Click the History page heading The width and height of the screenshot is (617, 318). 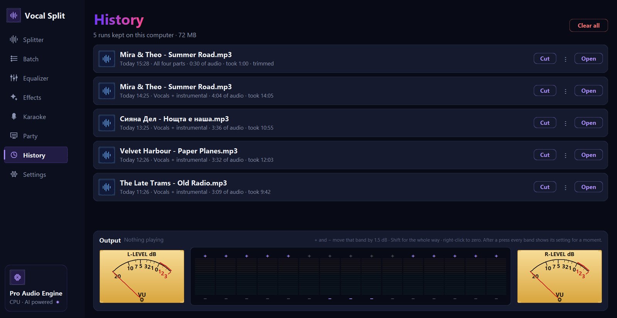[119, 20]
